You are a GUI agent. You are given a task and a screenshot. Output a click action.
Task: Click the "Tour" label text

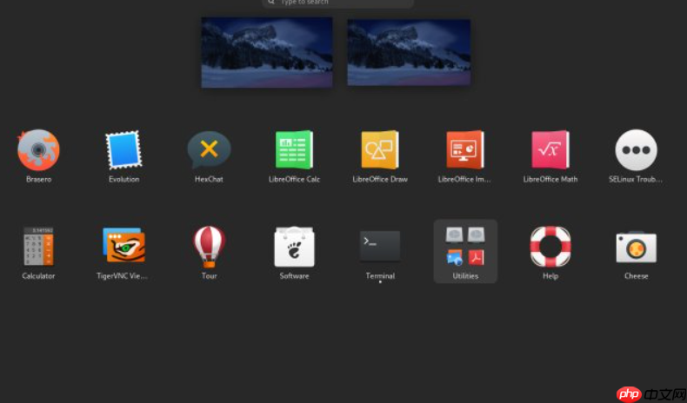tap(209, 276)
